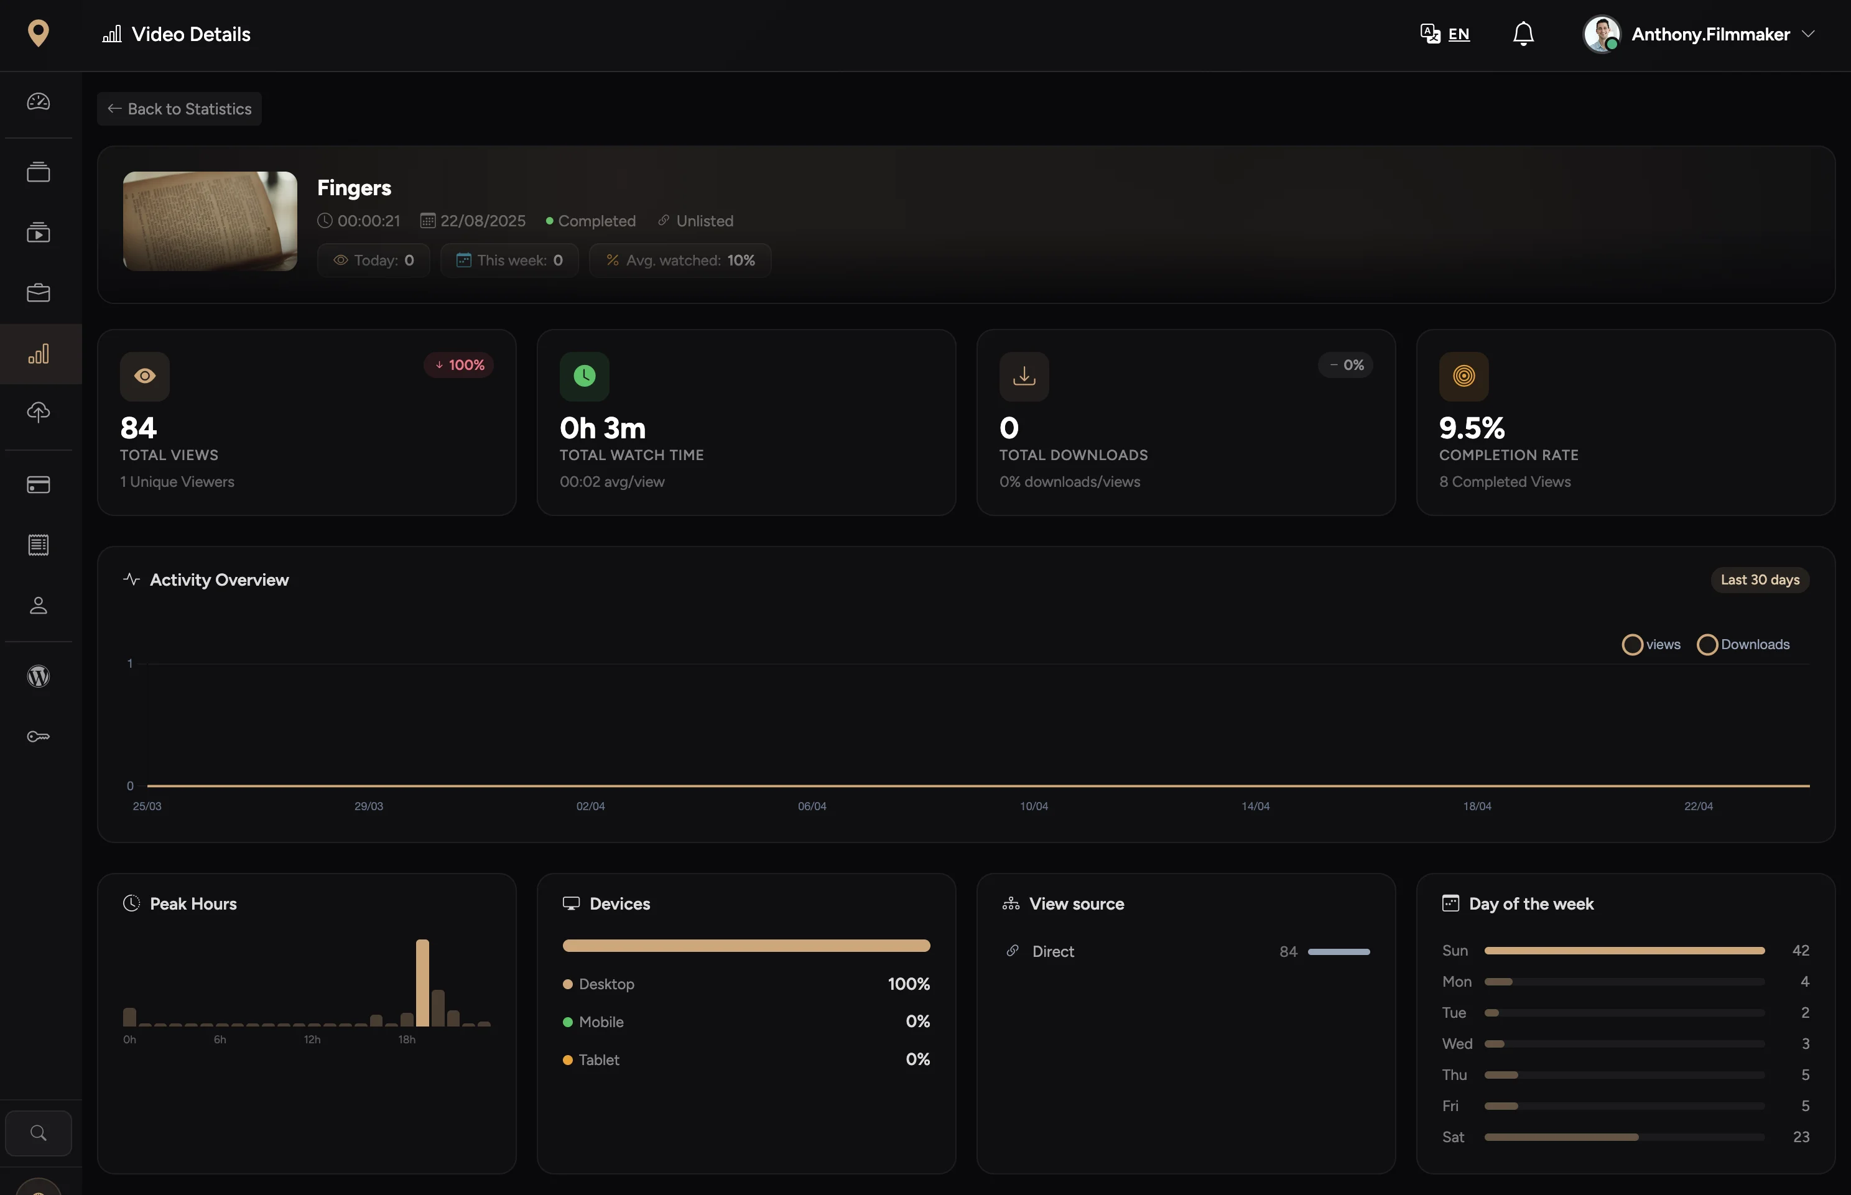Viewport: 1851px width, 1195px height.
Task: Go back via Back to Statistics button
Action: click(179, 109)
